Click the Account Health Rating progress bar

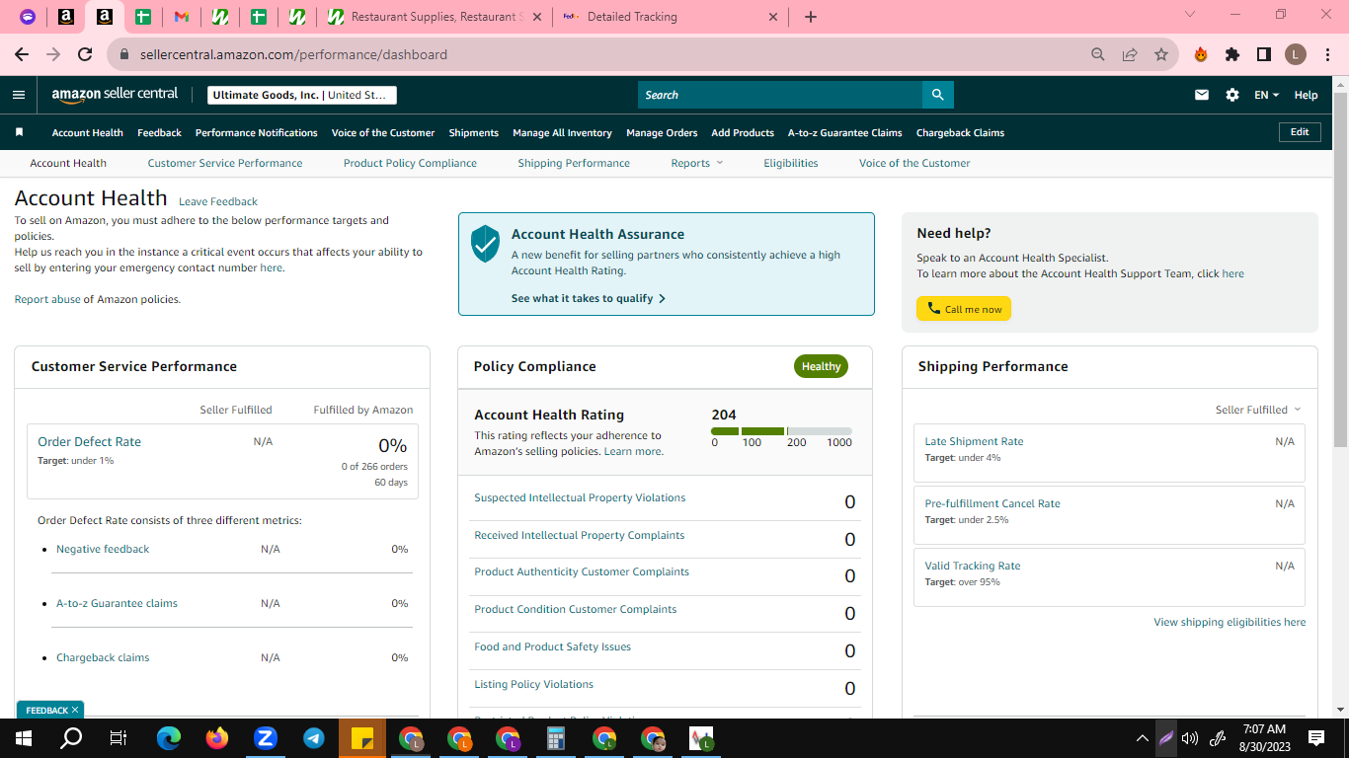(x=781, y=431)
